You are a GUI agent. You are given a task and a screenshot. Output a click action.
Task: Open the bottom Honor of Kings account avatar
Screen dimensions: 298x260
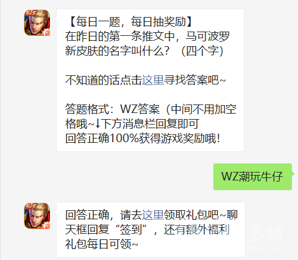[x=37, y=216]
